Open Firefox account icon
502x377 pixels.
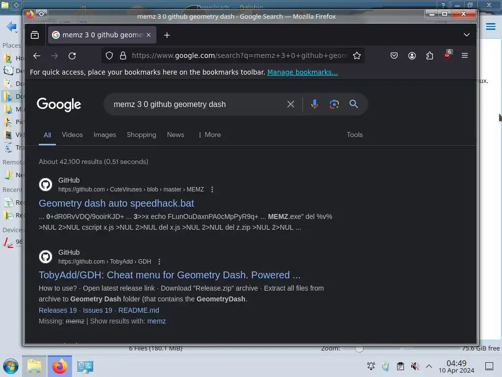click(412, 56)
